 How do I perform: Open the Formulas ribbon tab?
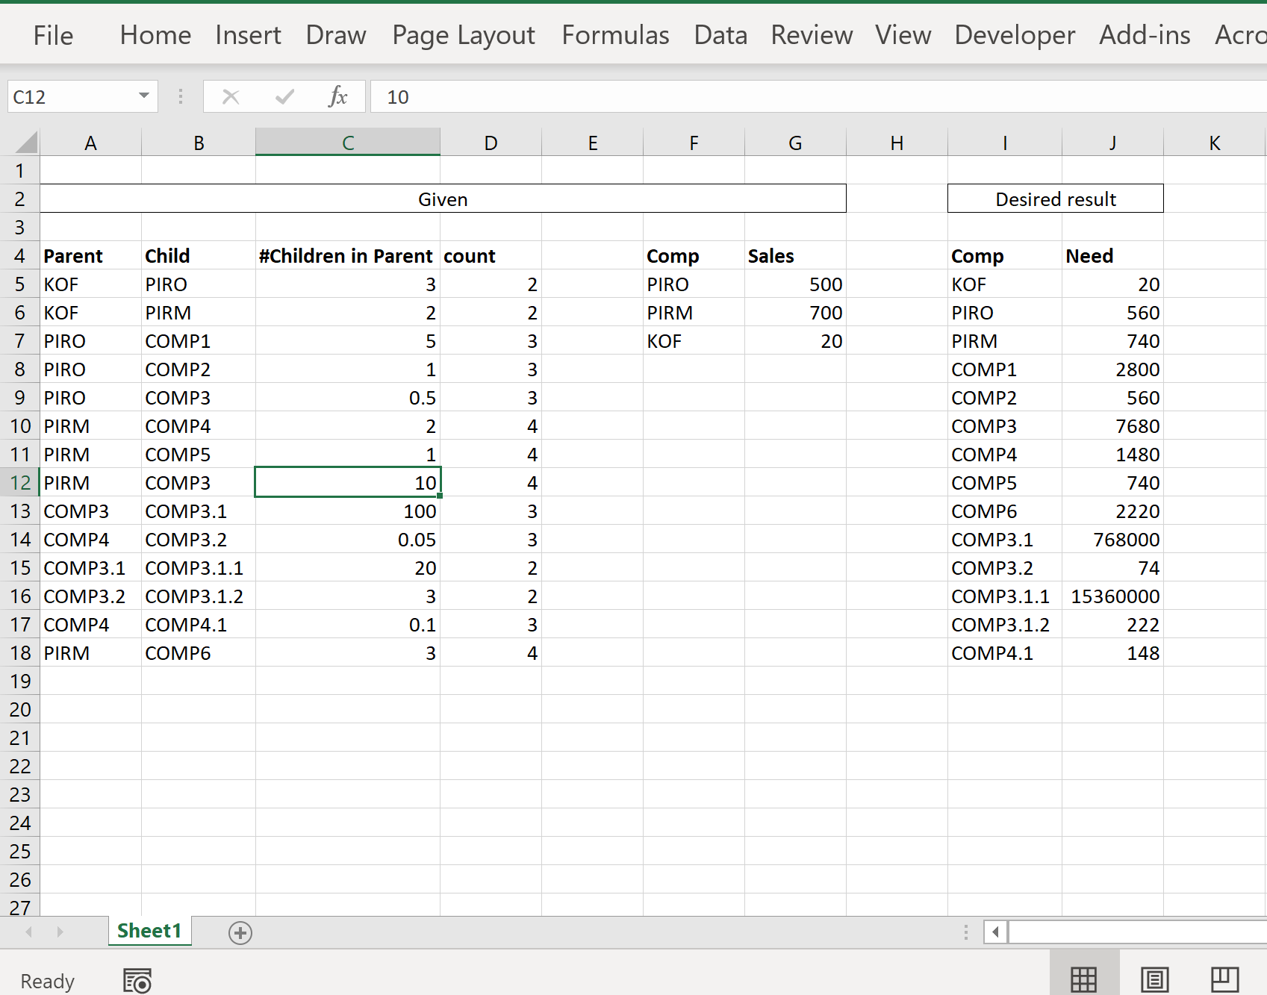pos(615,35)
